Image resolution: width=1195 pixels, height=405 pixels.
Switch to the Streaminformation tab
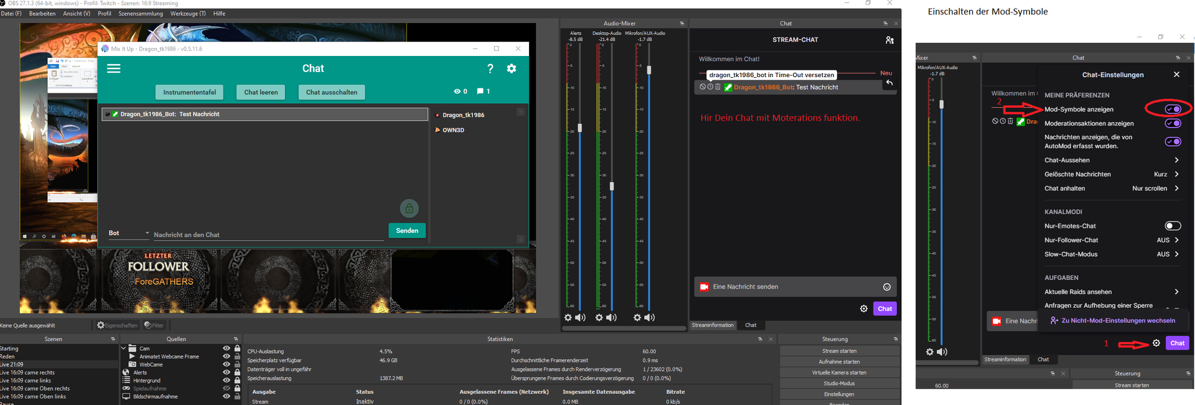(x=713, y=325)
